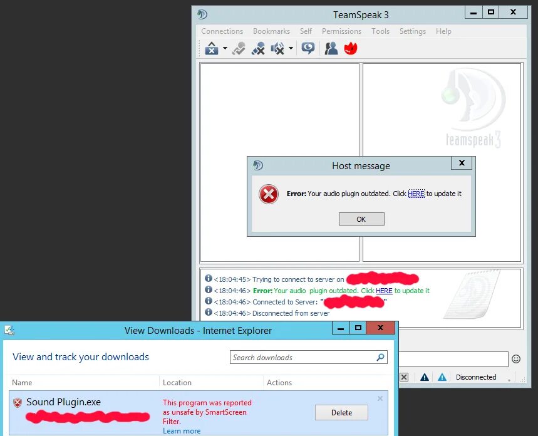
Task: Open the Bookmarks menu
Action: click(271, 31)
